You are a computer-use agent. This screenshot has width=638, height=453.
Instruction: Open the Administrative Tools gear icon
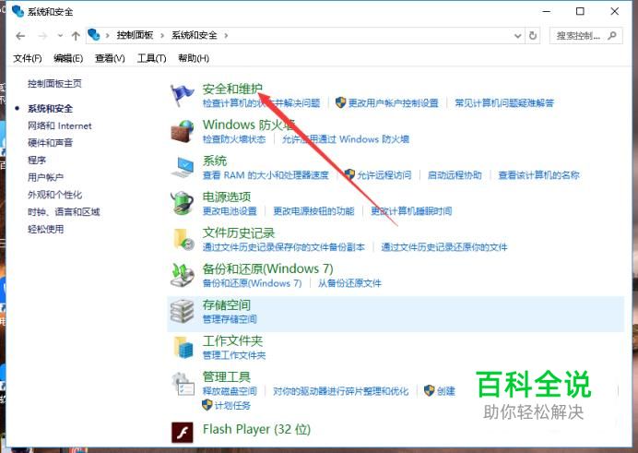point(182,384)
